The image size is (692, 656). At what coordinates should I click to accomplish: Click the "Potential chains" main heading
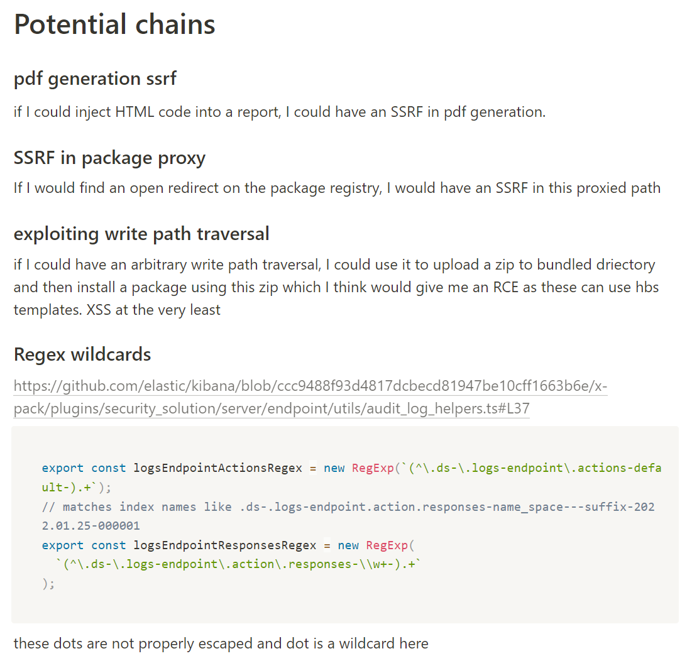[x=114, y=25]
